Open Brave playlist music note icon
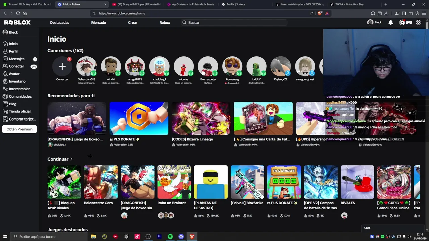The height and width of the screenshot is (241, 429). 397,13
